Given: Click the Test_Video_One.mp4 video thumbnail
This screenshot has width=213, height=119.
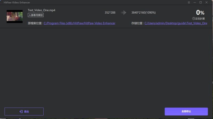Looking at the screenshot, I should pyautogui.click(x=15, y=16).
